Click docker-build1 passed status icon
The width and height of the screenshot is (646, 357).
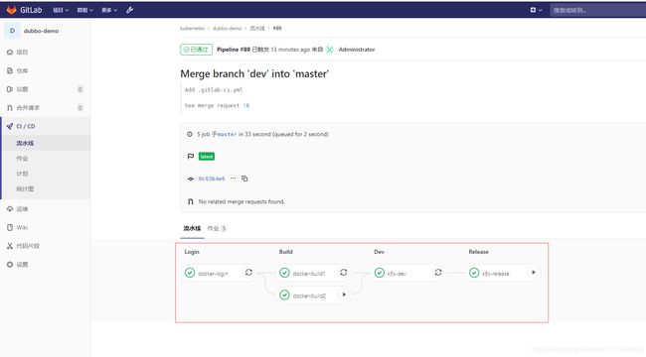click(x=284, y=273)
